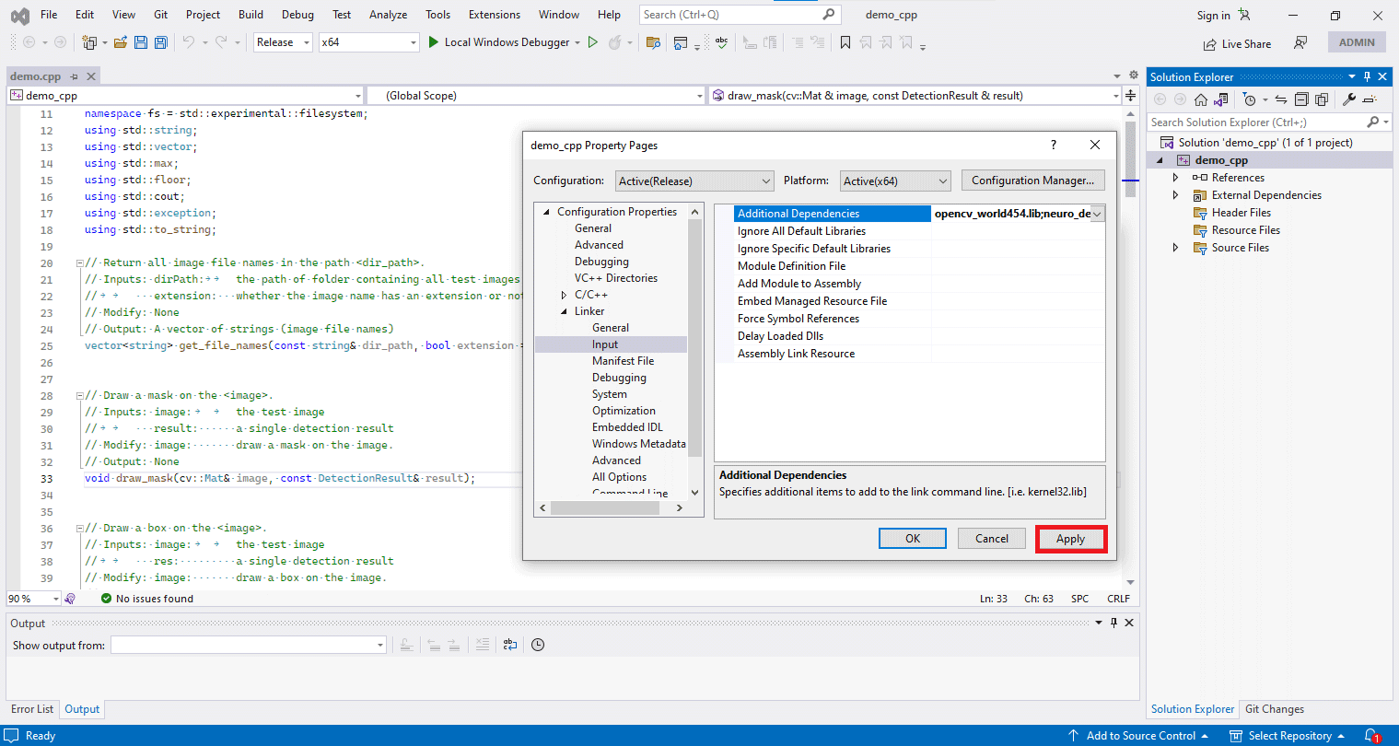
Task: Switch to the Error List tab
Action: click(32, 709)
